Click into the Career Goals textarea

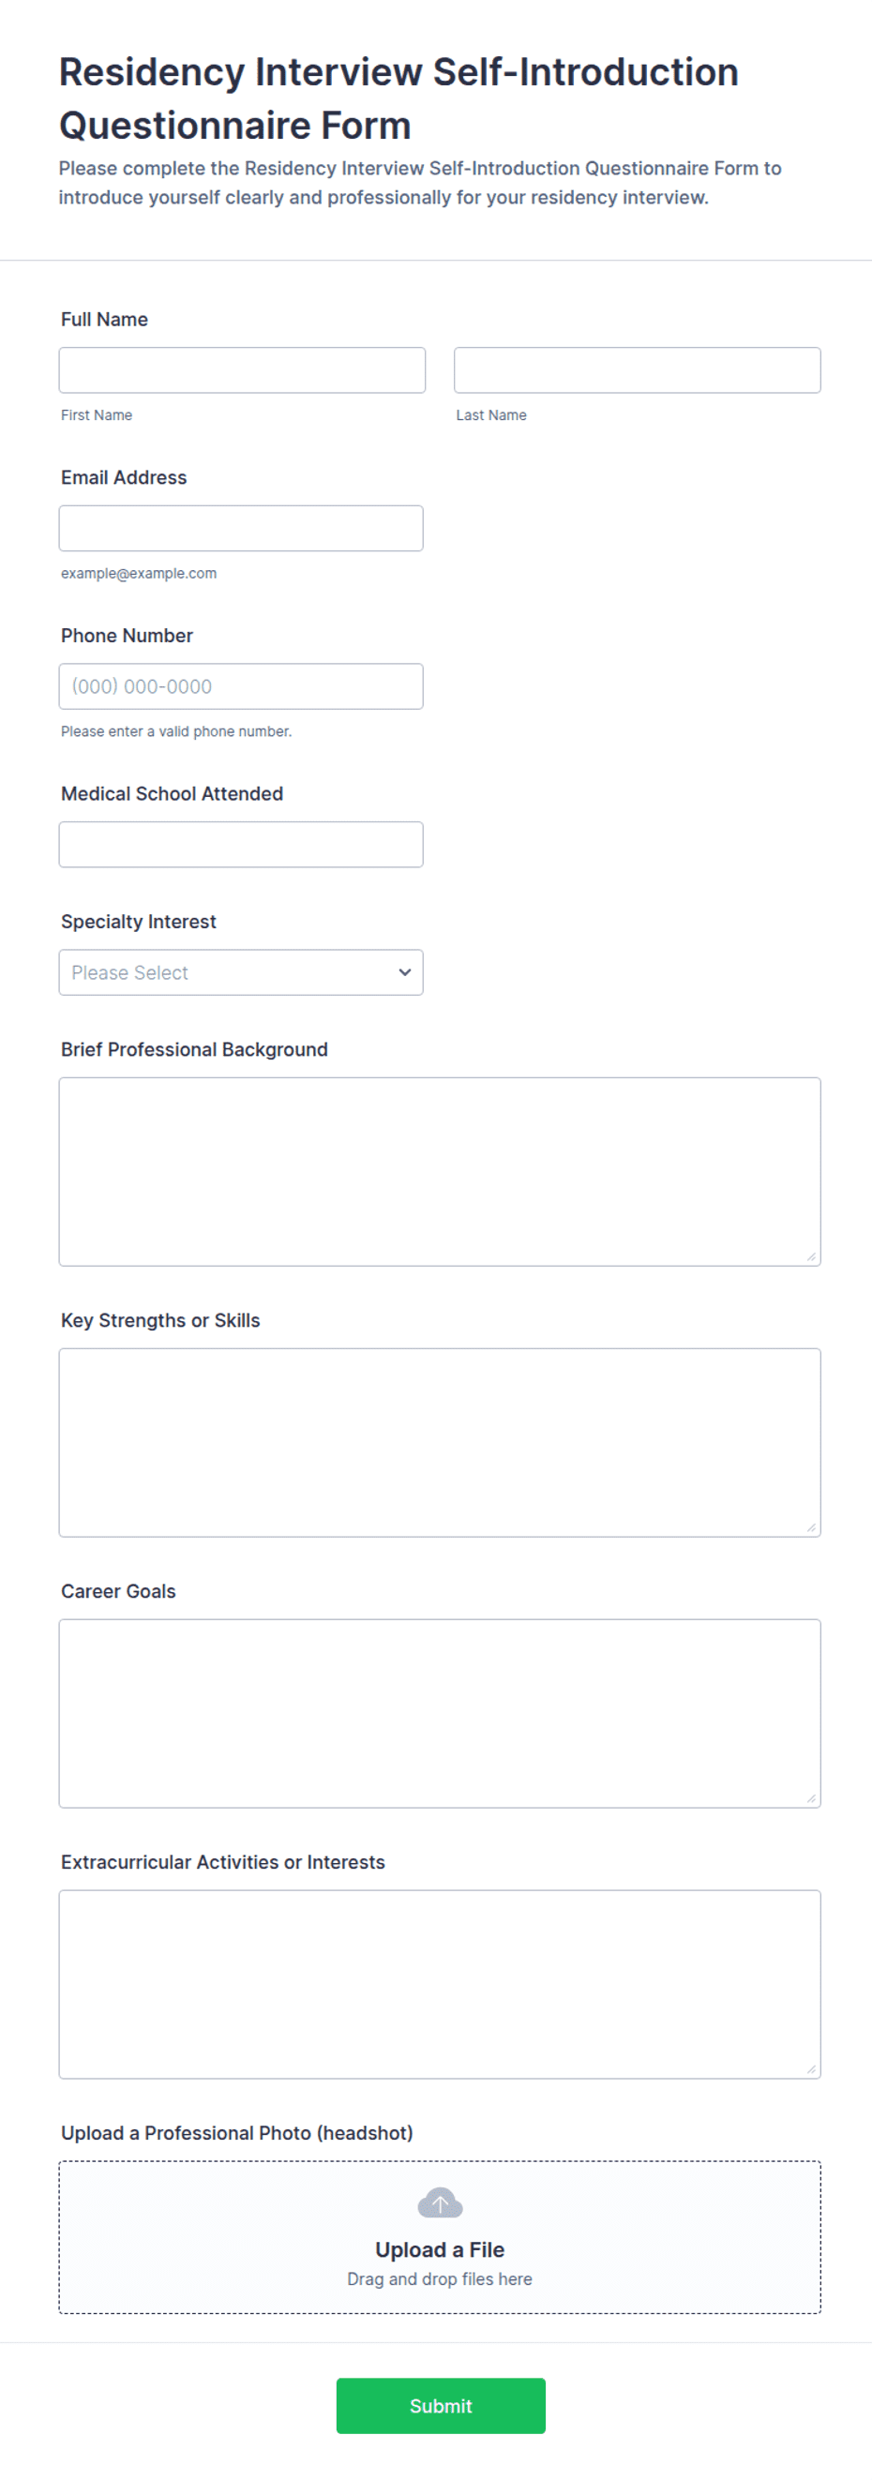(x=440, y=1714)
